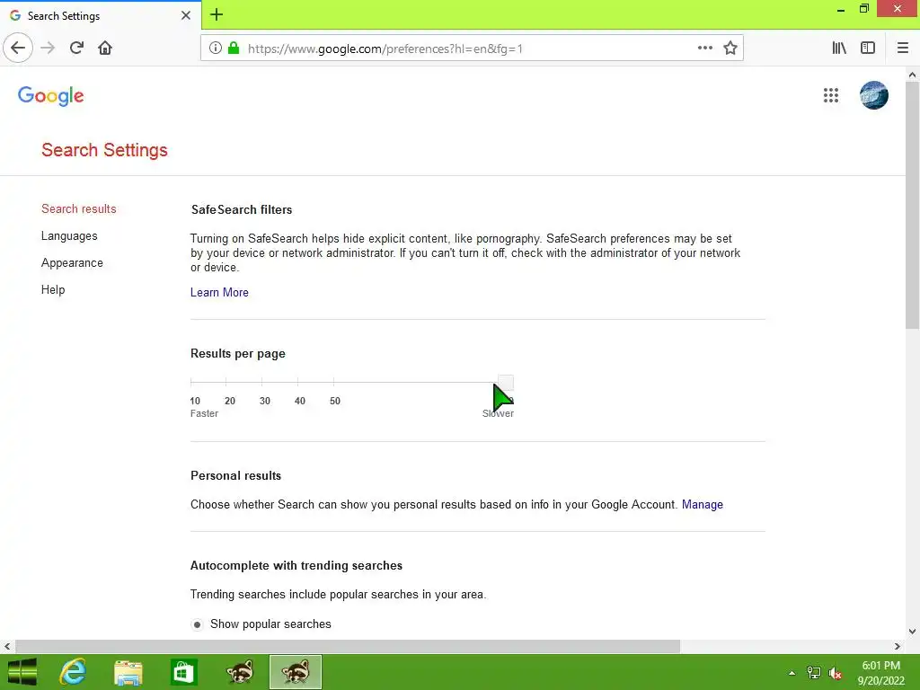This screenshot has width=920, height=690.
Task: Open the Google account avatar
Action: pyautogui.click(x=873, y=95)
